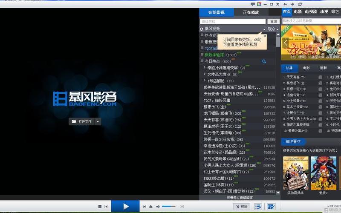Skip to the next track

144,207
